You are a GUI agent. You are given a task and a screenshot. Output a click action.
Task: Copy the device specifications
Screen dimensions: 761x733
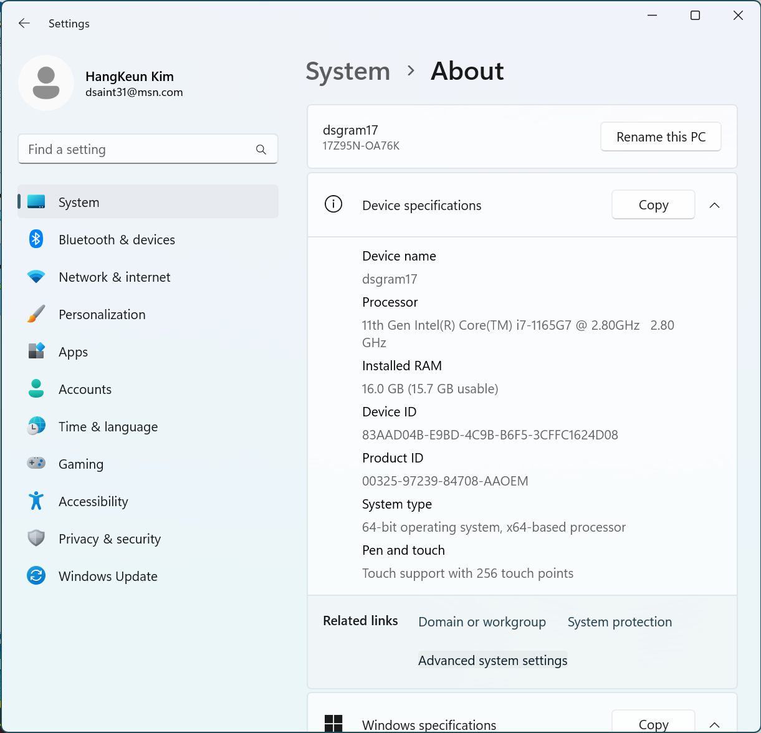point(653,205)
